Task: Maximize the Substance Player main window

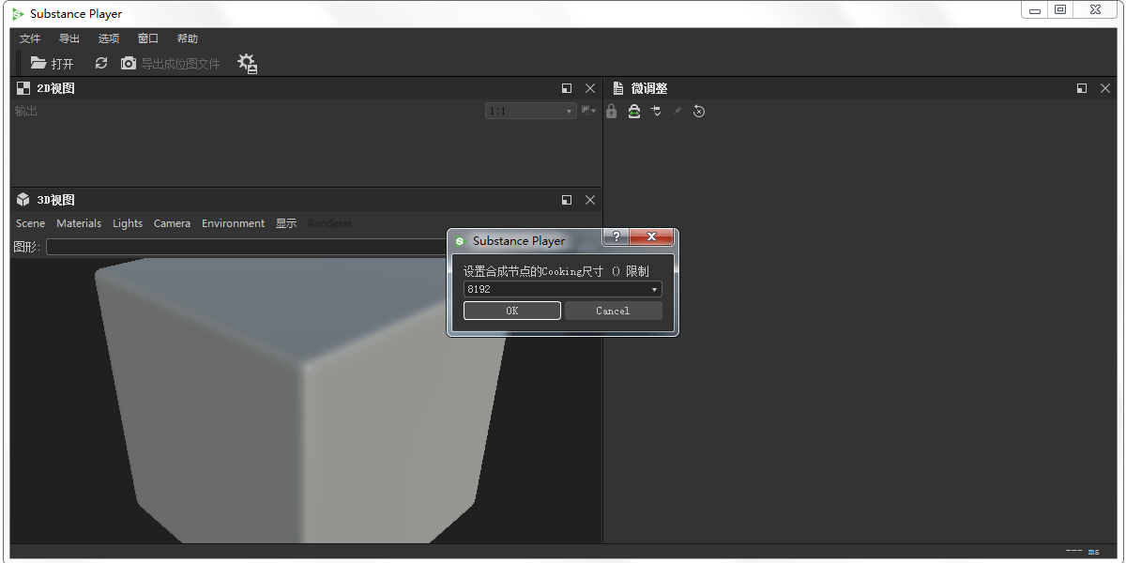Action: coord(1060,10)
